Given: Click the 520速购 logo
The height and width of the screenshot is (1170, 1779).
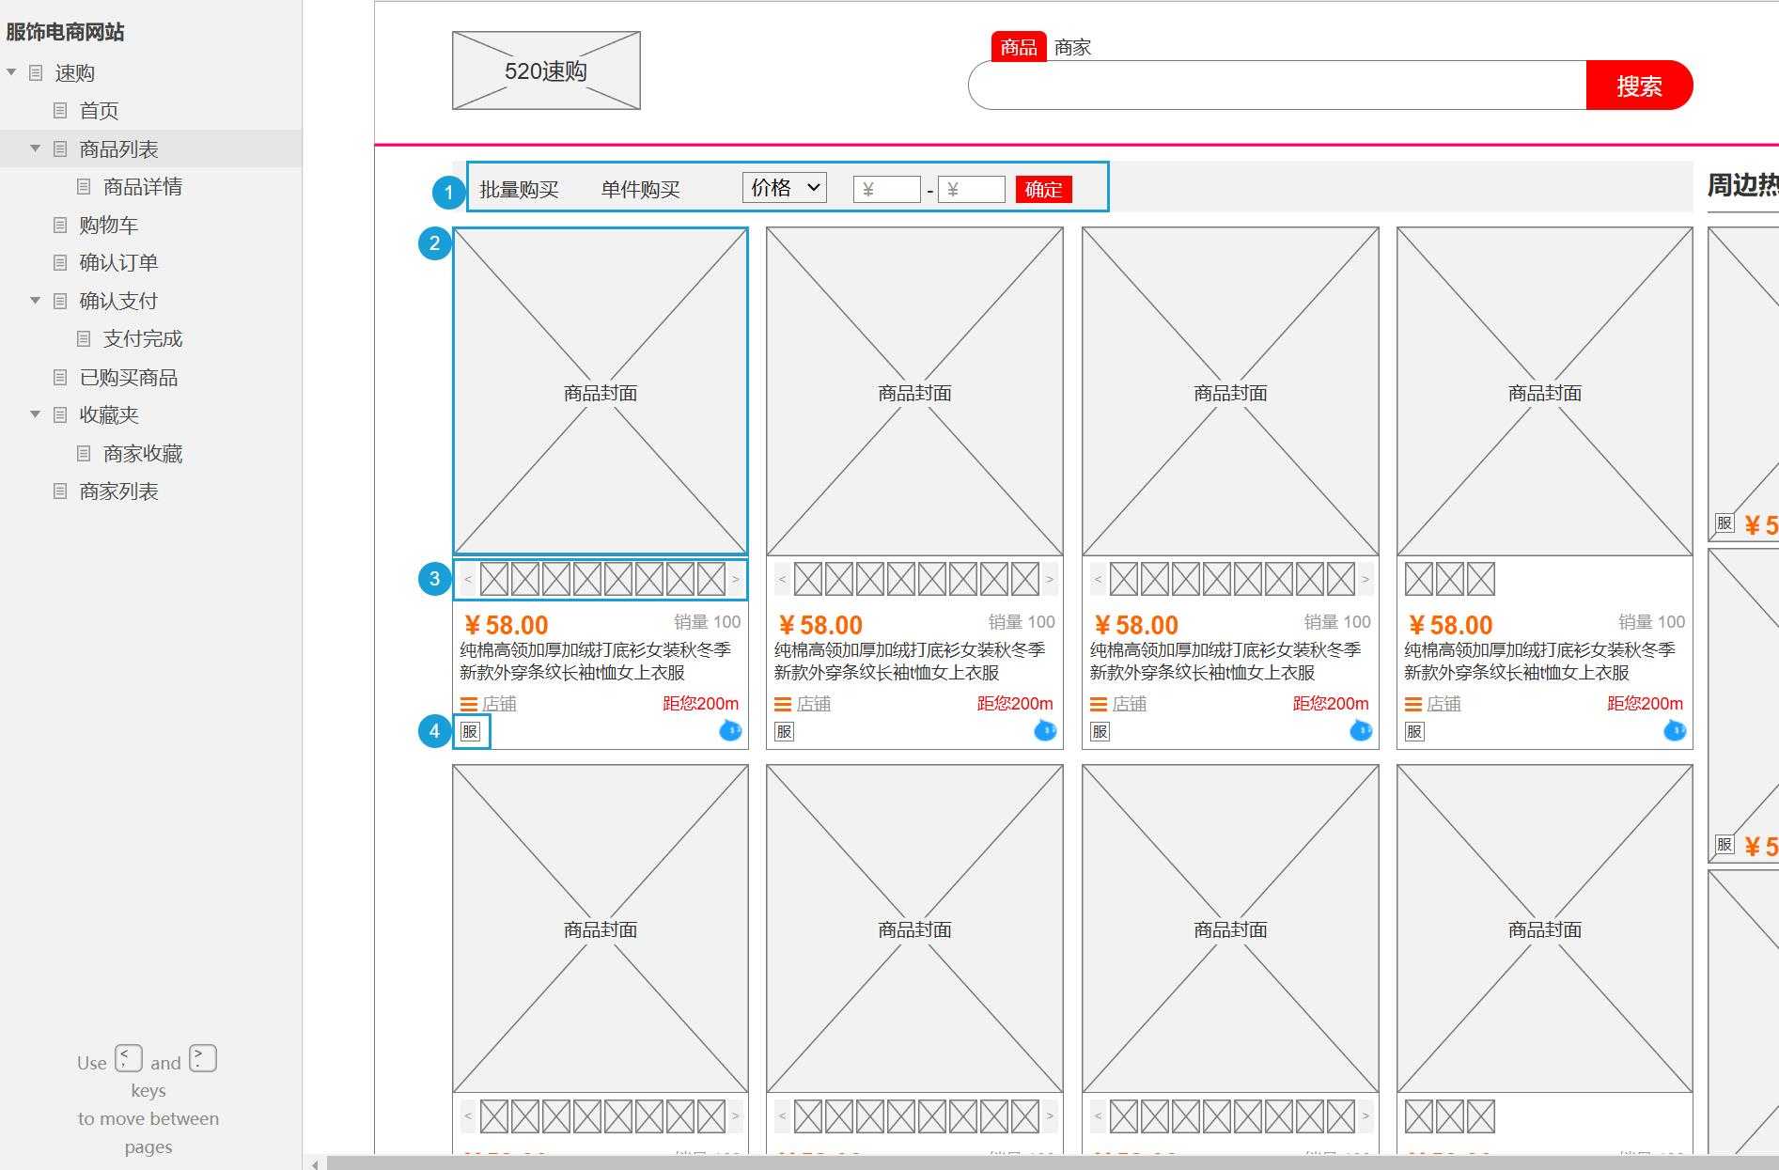Looking at the screenshot, I should point(545,70).
